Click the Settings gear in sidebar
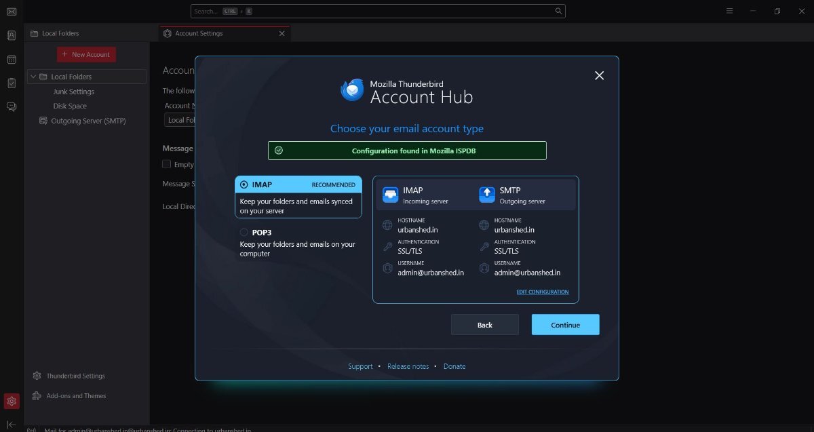 (12, 401)
